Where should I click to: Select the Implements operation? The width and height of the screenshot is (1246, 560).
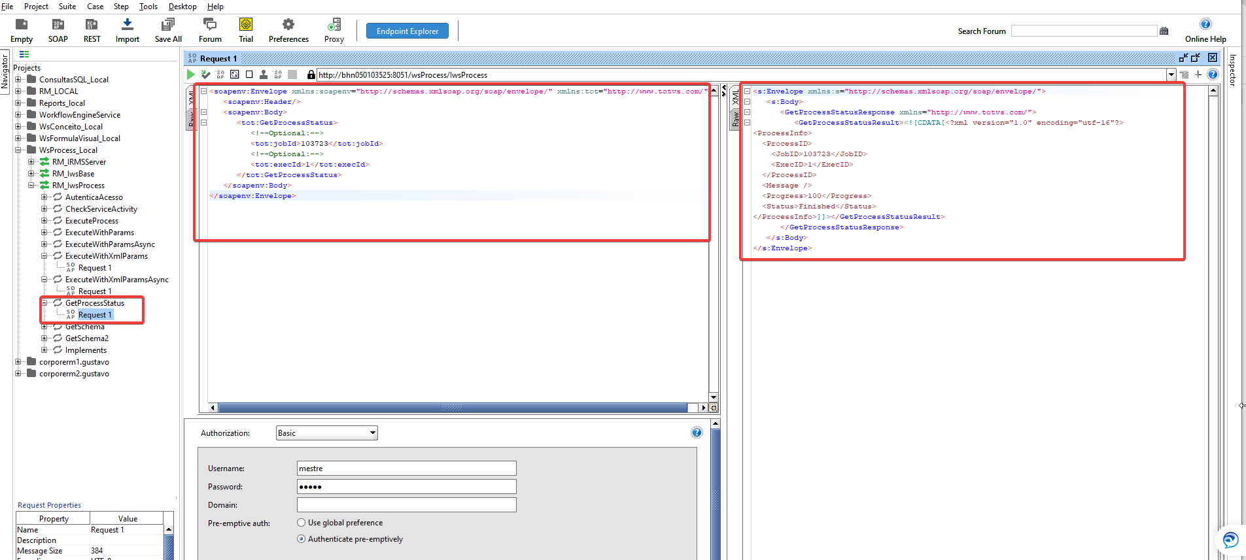(x=86, y=350)
